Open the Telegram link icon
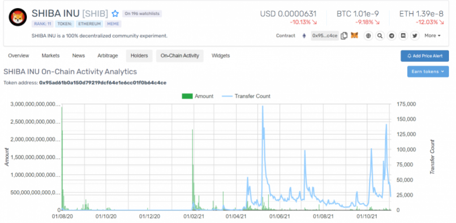Screen dimensions: 456x223 click(392, 36)
